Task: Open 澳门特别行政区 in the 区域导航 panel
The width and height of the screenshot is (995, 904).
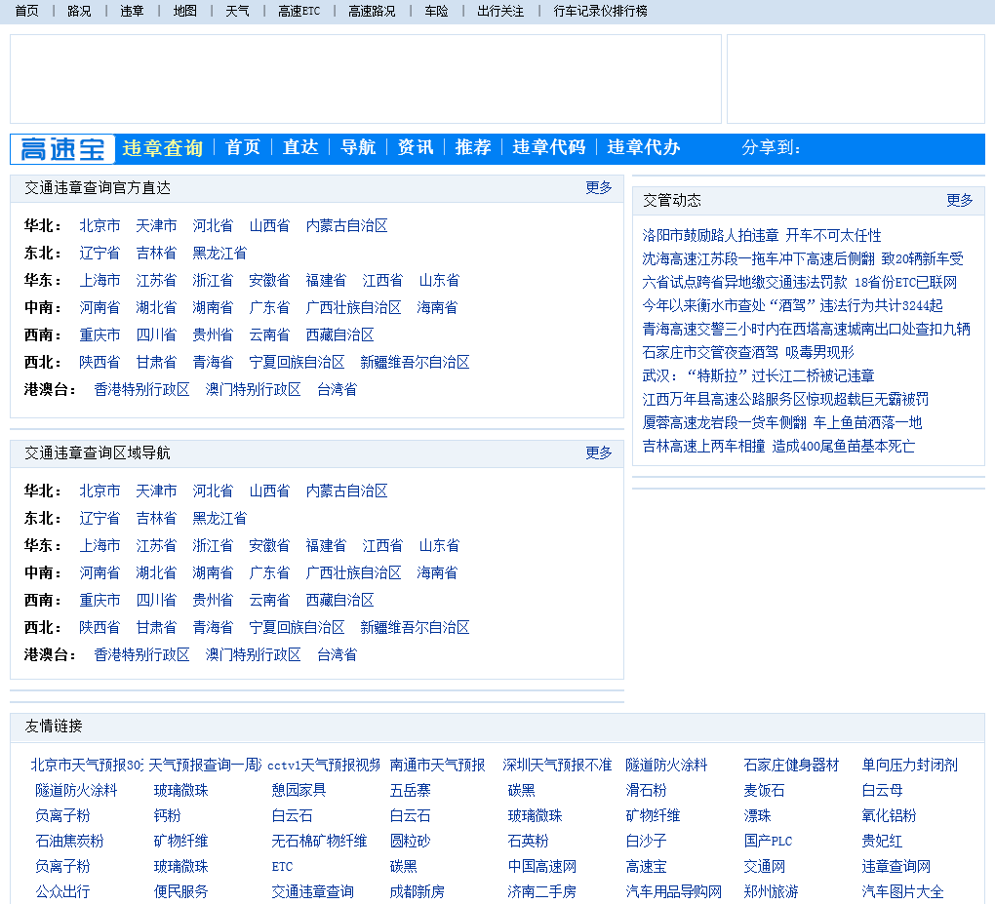Action: pos(254,654)
